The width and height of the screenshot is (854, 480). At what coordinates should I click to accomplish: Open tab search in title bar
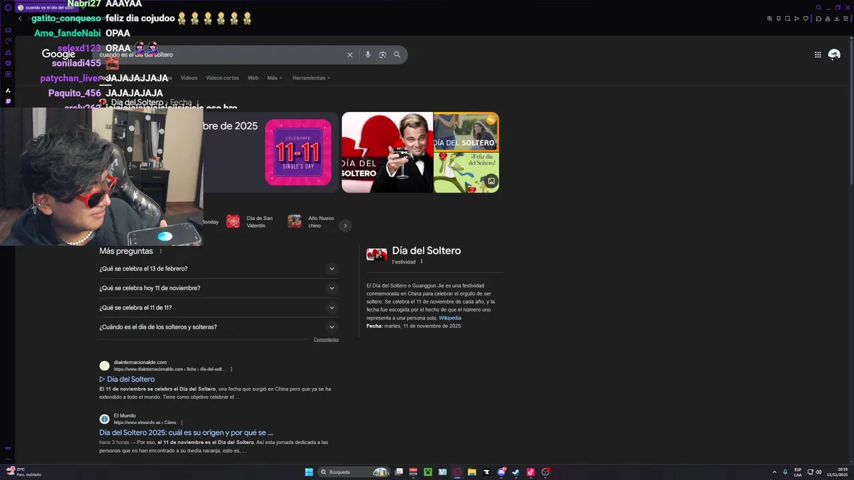[x=819, y=7]
